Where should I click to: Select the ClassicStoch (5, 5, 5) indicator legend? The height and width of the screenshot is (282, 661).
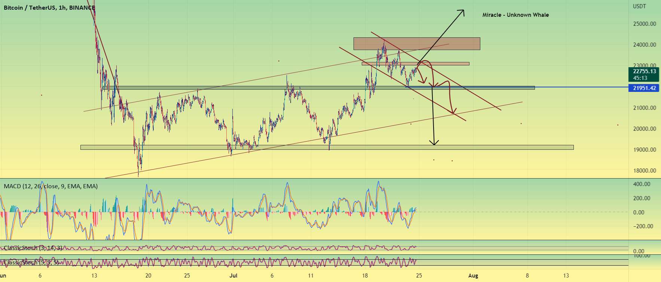(x=31, y=262)
